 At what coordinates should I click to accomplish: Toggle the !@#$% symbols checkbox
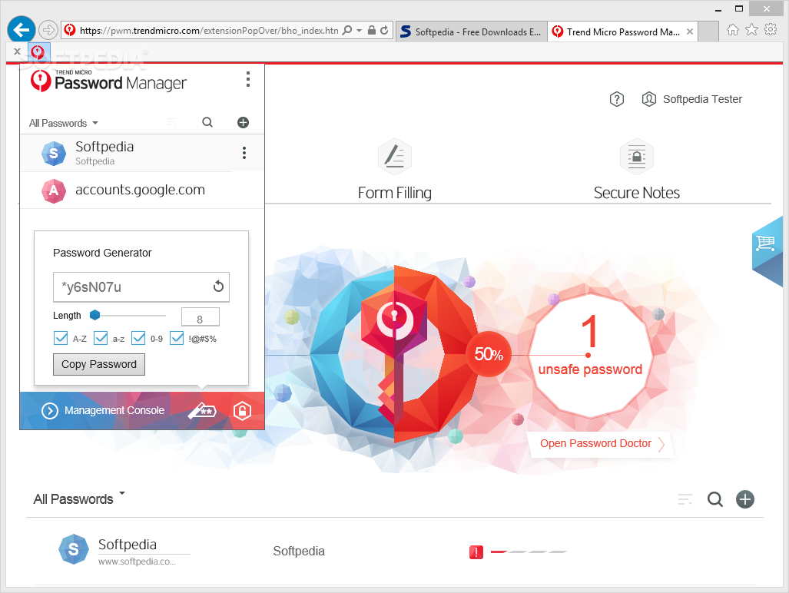point(177,338)
